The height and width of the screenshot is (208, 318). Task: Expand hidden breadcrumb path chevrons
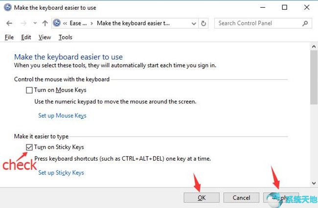click(65, 23)
